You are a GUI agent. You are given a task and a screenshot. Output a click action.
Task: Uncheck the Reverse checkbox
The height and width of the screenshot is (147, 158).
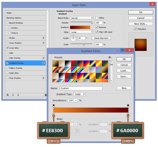click(97, 27)
